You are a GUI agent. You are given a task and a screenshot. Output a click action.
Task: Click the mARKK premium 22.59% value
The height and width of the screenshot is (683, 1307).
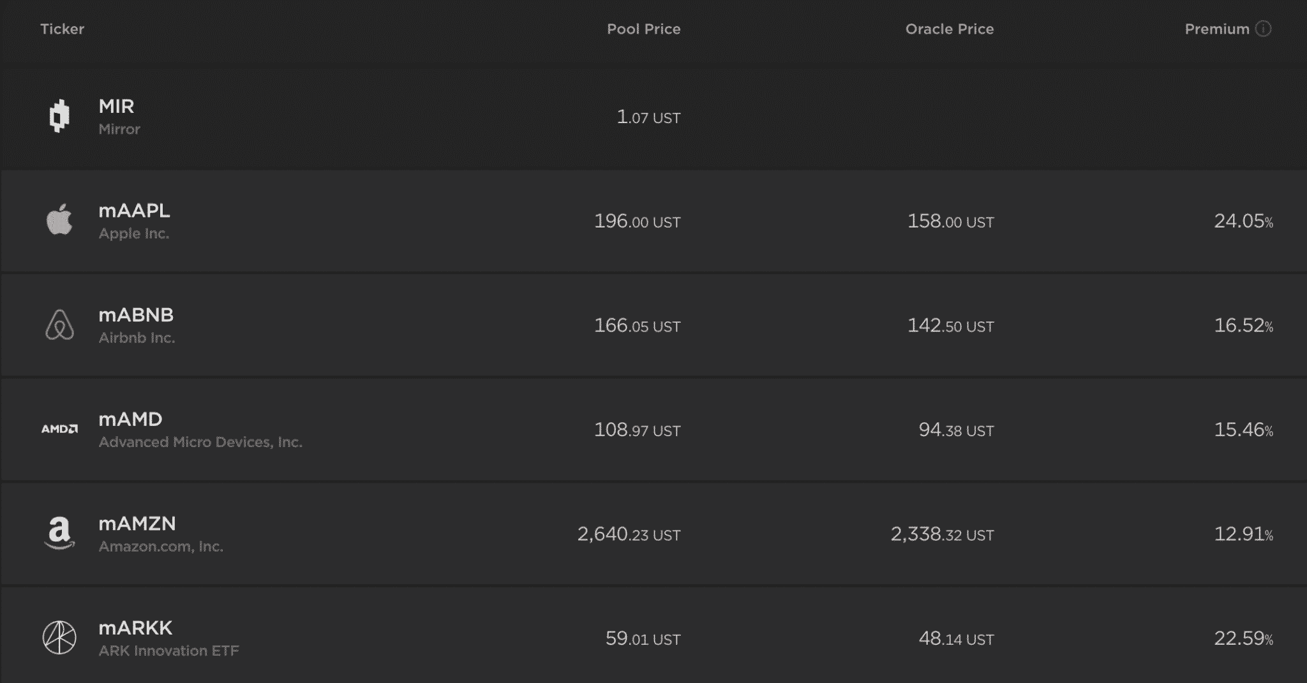(x=1243, y=638)
